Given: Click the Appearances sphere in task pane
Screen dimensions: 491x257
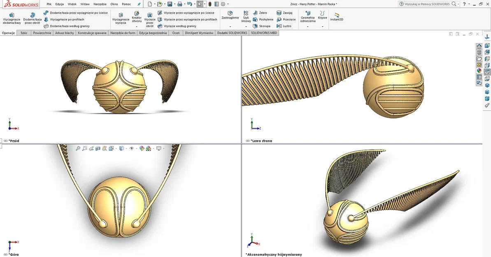Looking at the screenshot, I should (x=479, y=71).
